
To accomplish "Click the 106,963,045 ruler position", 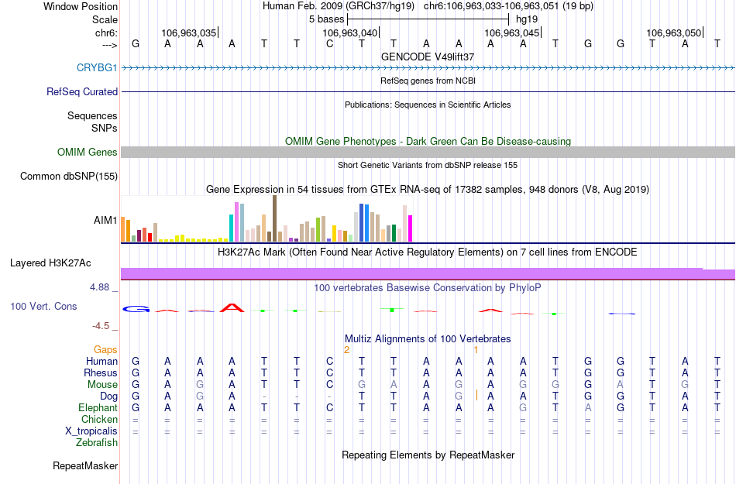I will pos(512,33).
